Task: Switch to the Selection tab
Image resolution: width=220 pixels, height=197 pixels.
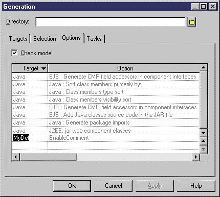Action: pyautogui.click(x=45, y=39)
